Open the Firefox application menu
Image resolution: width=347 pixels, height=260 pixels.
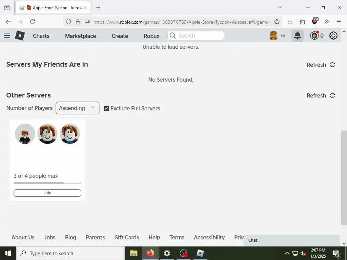[x=339, y=22]
